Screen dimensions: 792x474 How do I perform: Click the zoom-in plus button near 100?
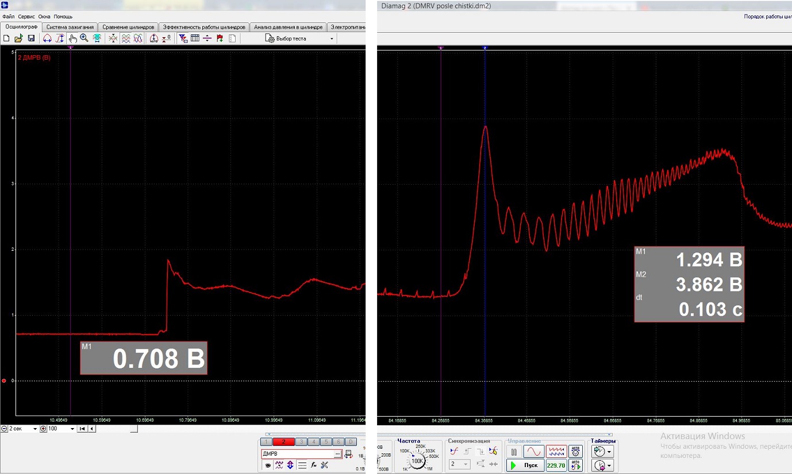point(43,429)
